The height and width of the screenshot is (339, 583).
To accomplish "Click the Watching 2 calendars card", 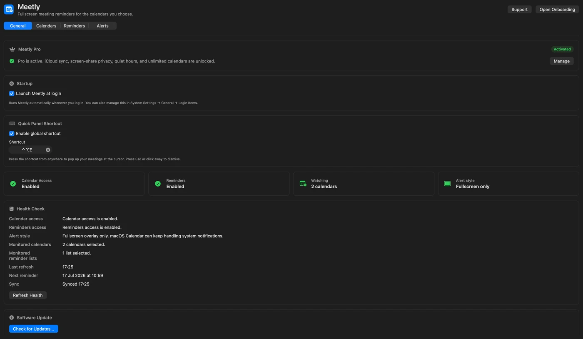I will (364, 184).
